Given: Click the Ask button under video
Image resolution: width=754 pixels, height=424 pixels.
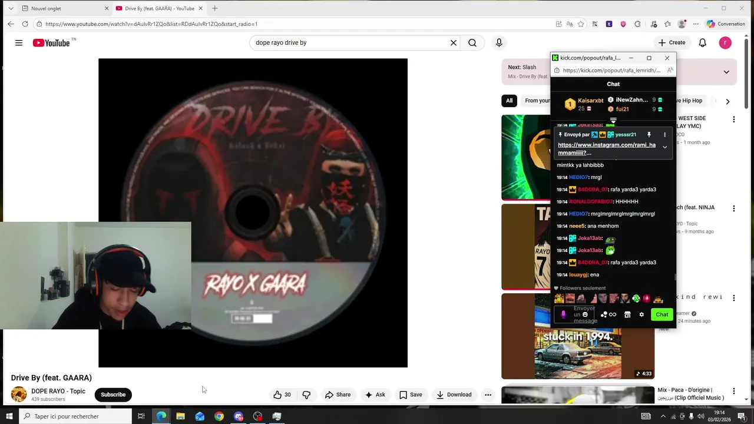Looking at the screenshot, I should [375, 395].
